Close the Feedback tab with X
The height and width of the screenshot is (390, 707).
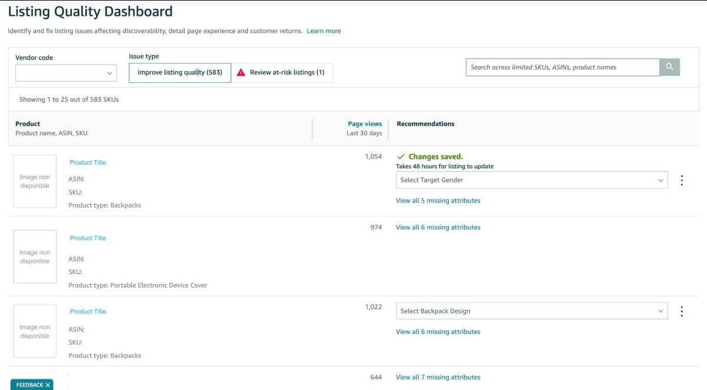click(48, 385)
